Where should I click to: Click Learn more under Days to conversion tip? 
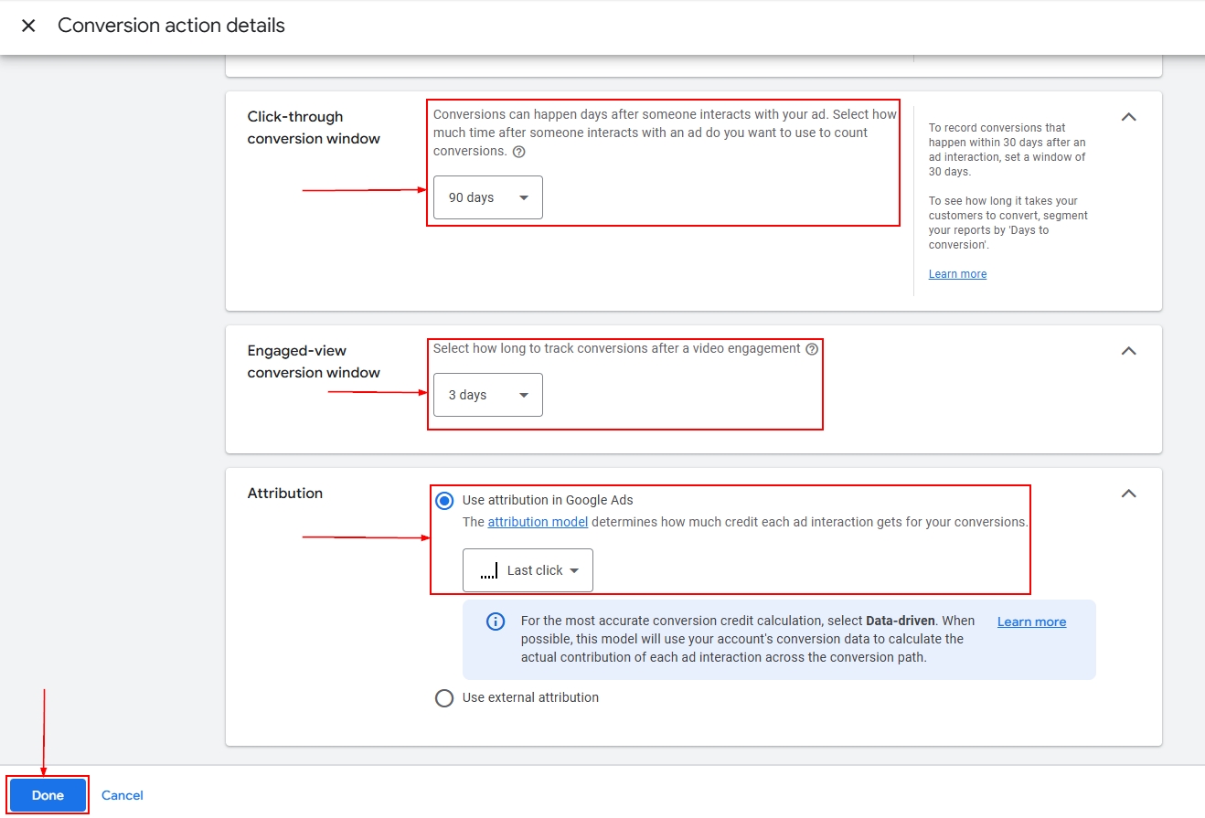point(957,274)
